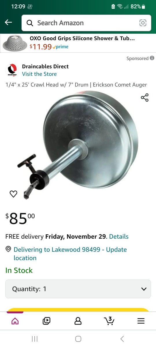Open delivery Details link
Screen dimensions: 156x348
point(119,237)
